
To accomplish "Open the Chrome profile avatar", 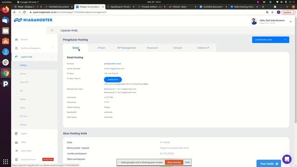I will pos(278,13).
